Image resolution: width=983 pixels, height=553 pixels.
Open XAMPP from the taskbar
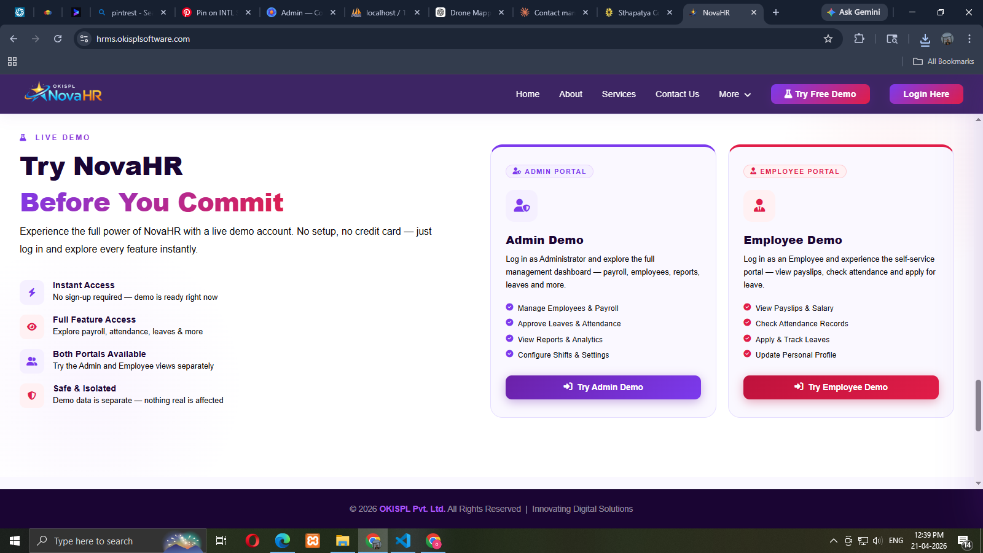pyautogui.click(x=313, y=541)
